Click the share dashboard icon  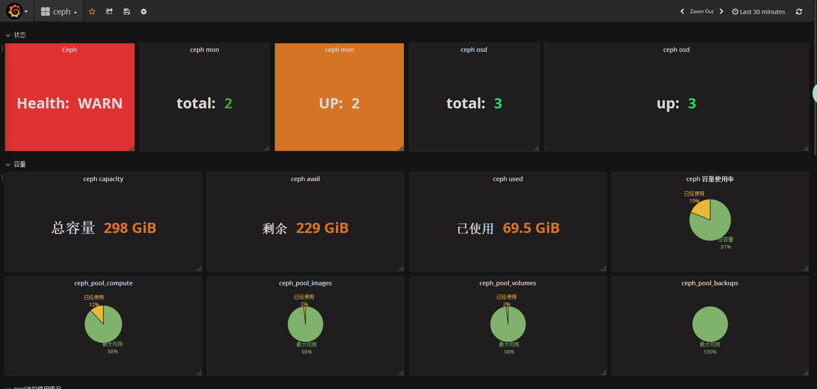point(109,11)
